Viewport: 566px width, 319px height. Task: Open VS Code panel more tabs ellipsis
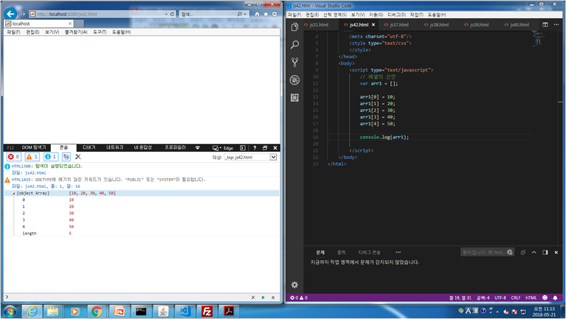point(398,253)
